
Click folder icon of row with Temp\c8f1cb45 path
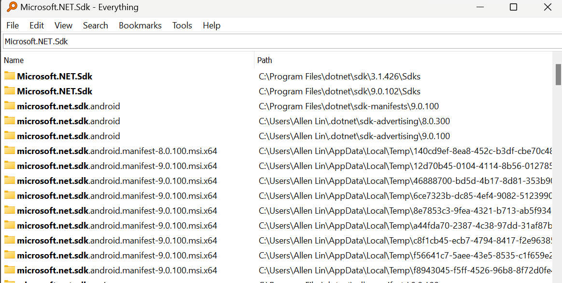[10, 241]
